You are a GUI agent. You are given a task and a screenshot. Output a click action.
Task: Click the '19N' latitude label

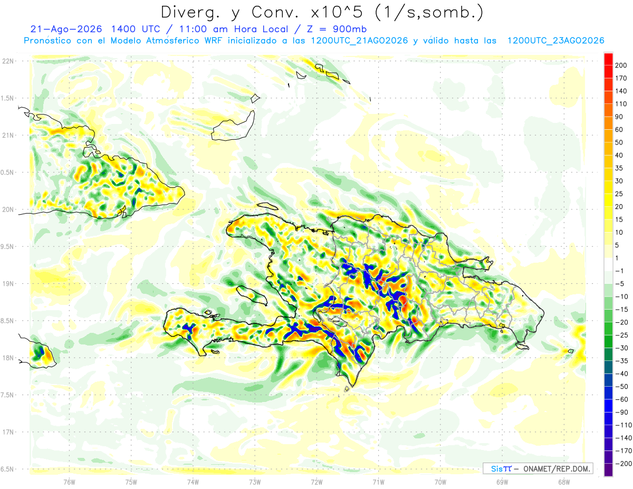[x=8, y=283]
